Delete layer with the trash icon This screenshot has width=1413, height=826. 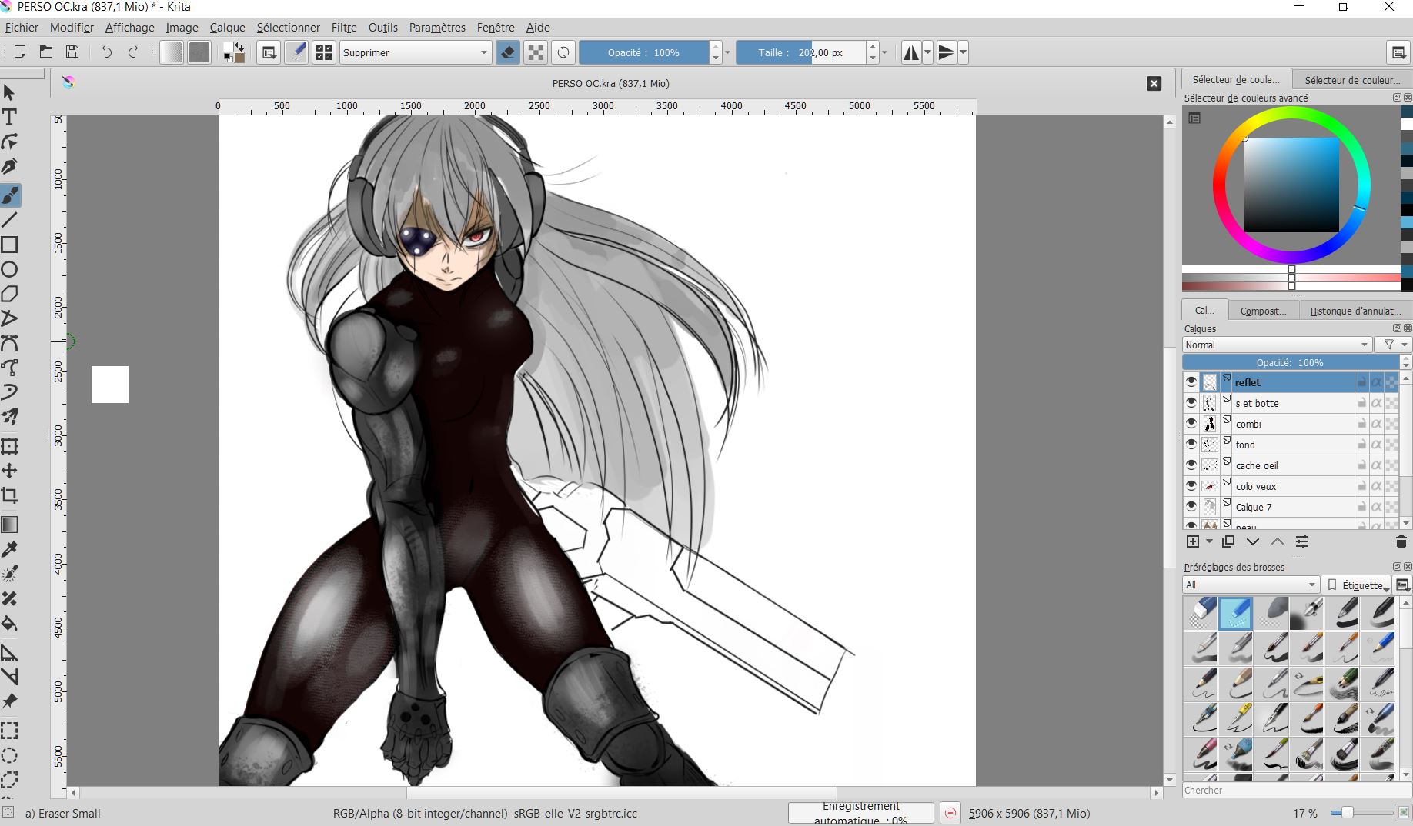coord(1401,542)
